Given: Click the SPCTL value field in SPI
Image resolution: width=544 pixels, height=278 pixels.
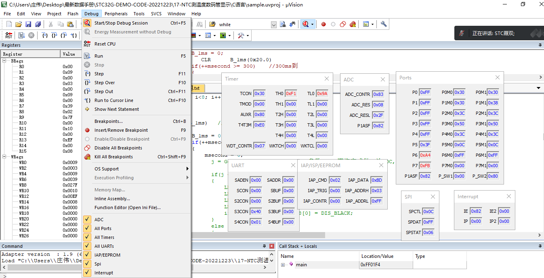Looking at the screenshot, I should [x=428, y=212].
